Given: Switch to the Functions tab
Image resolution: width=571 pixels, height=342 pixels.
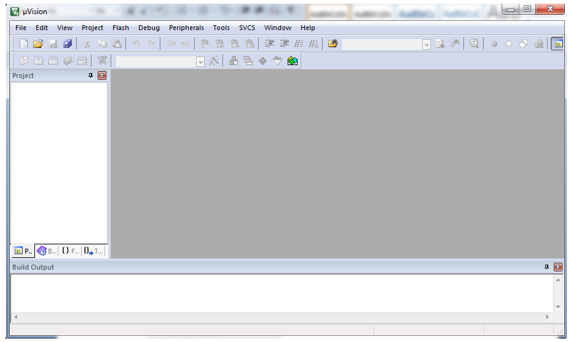Looking at the screenshot, I should tap(70, 251).
